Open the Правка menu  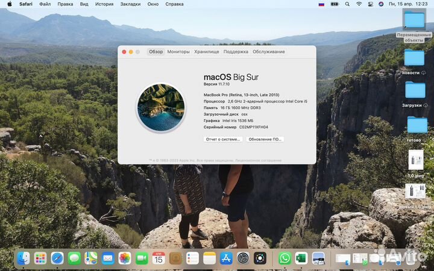coord(65,4)
